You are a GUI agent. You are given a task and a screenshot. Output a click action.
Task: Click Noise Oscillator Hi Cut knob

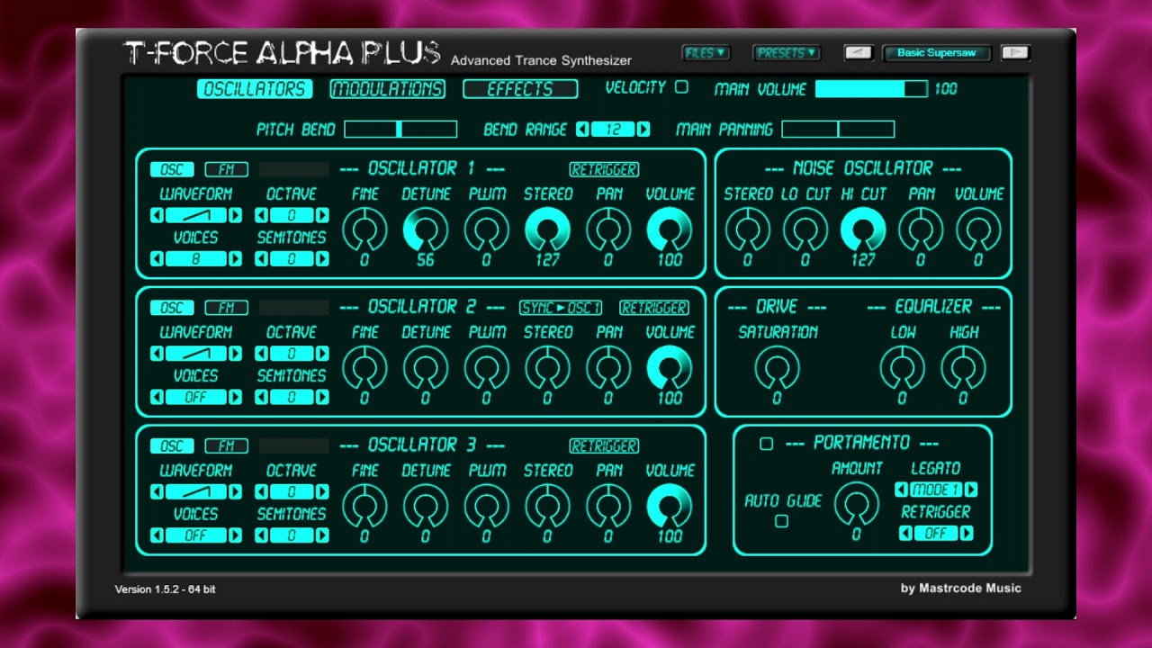pos(863,230)
